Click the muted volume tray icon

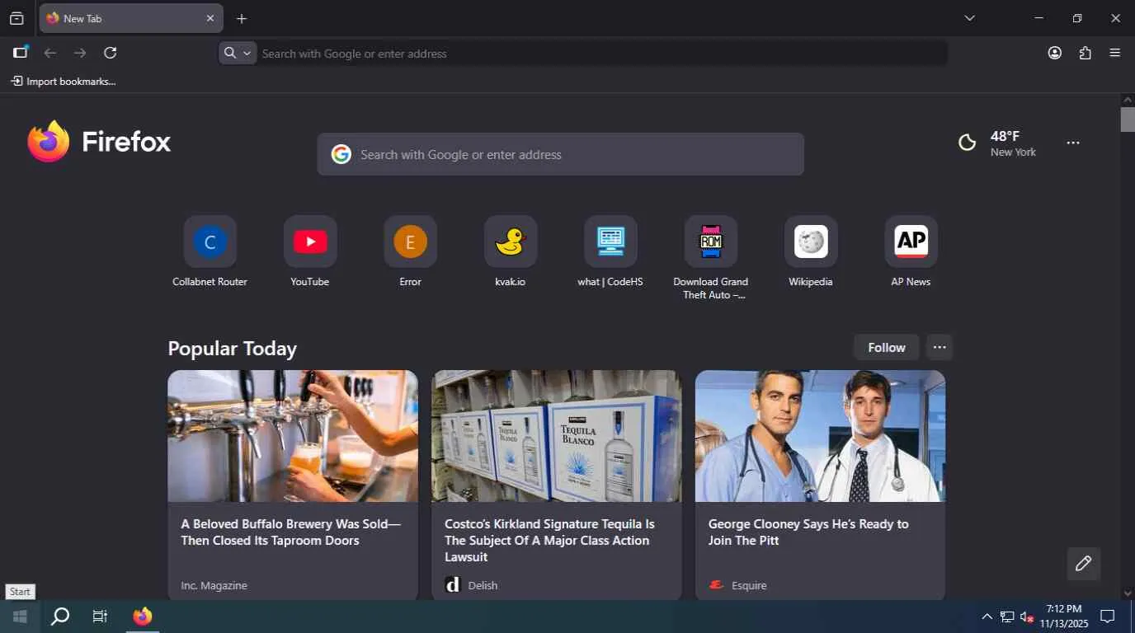[x=1027, y=617]
